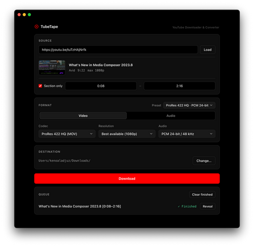Close the window with the red button

pyautogui.click(x=19, y=15)
